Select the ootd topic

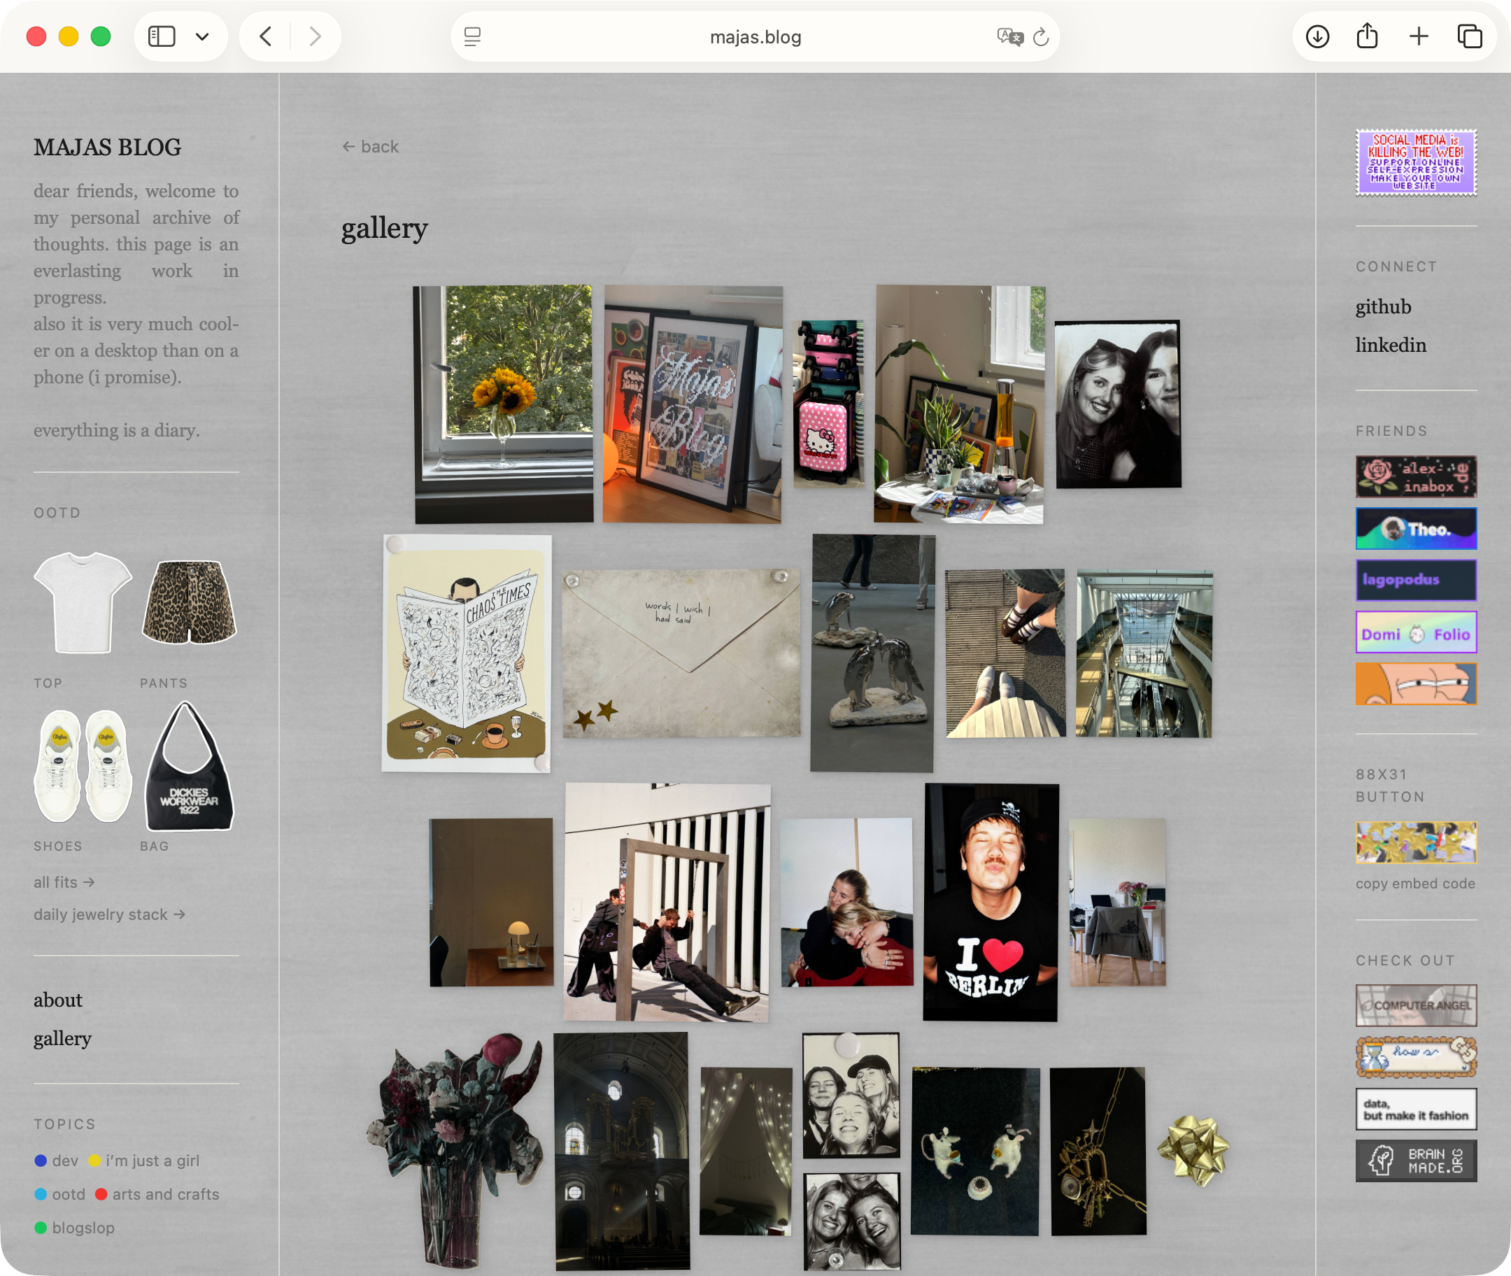coord(60,1194)
